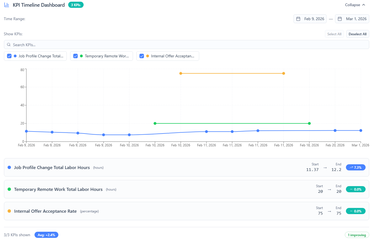Viewport: 374px width, 239px height.
Task: Click the trending arrow in the 7.3% badge
Action: click(x=351, y=167)
